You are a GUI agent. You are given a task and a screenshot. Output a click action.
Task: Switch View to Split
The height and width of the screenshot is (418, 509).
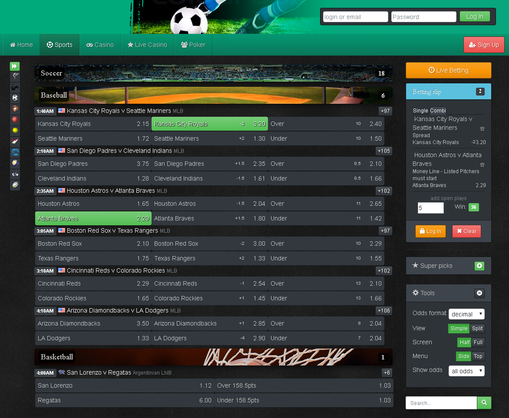pos(477,329)
